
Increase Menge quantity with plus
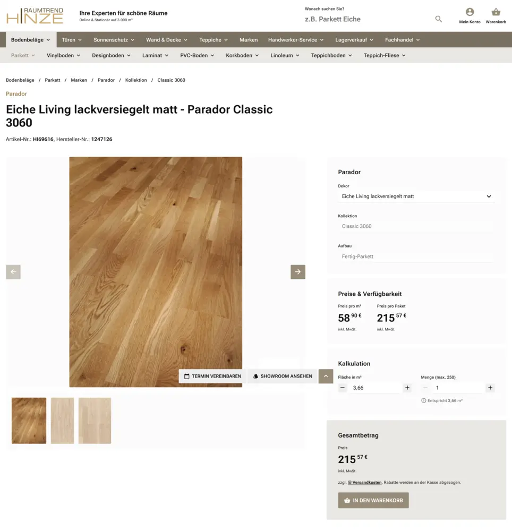coord(490,388)
